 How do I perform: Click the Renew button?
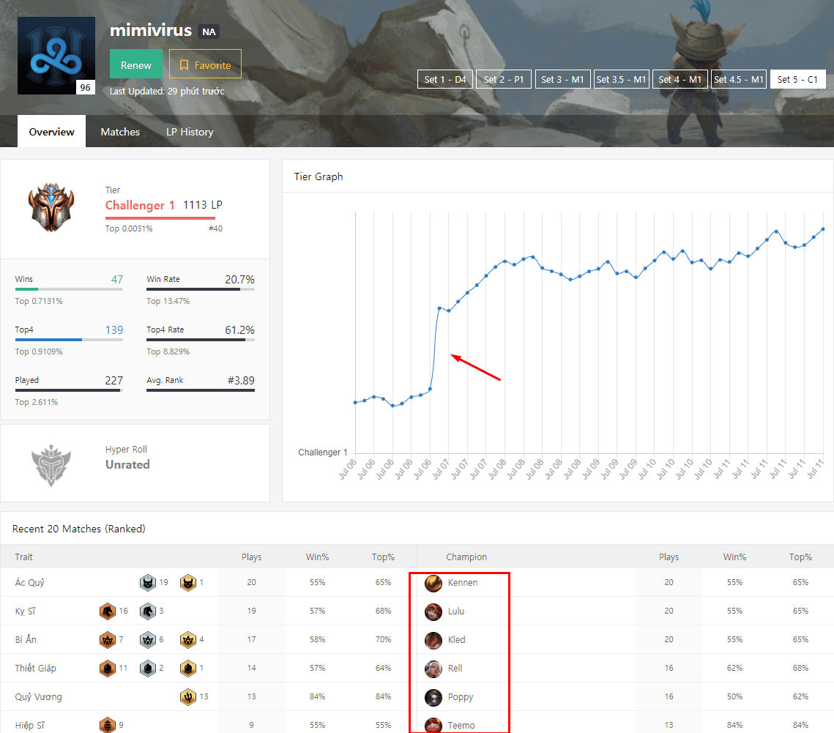pos(136,64)
